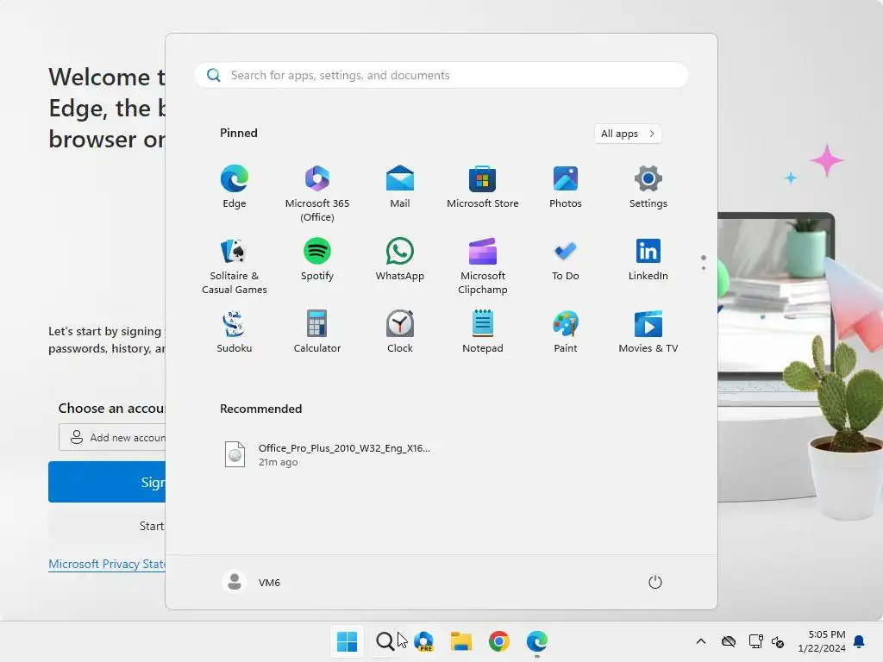Start the Sudoku game
883x662 pixels.
coord(235,332)
